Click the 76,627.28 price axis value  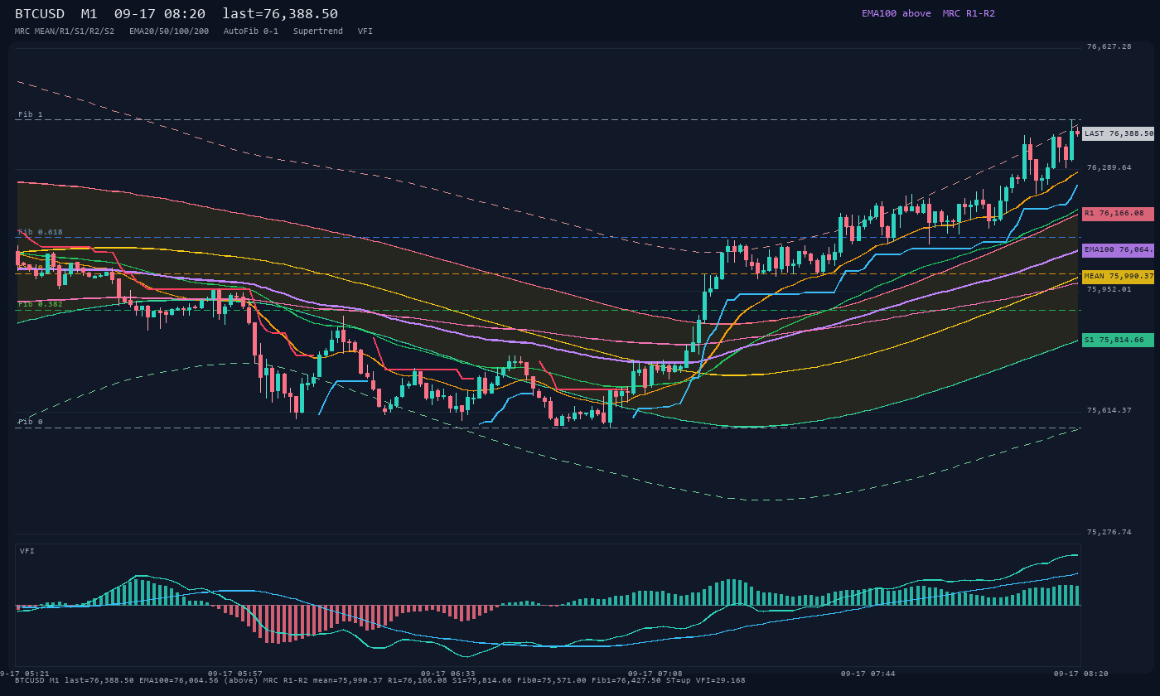pos(1109,46)
